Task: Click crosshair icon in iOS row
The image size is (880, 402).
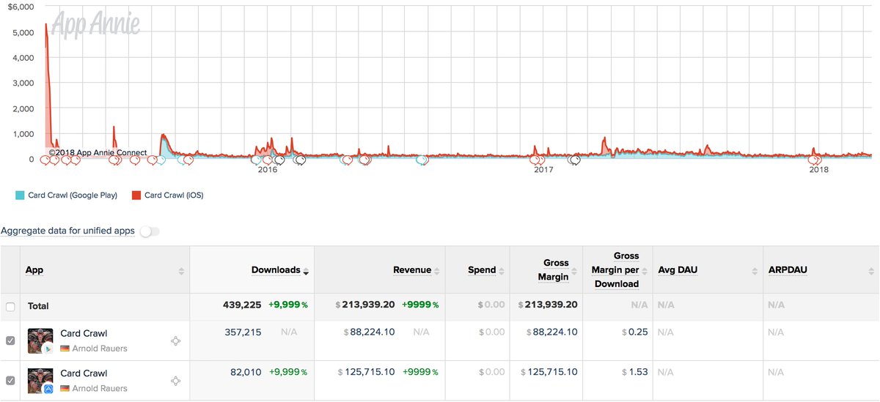Action: (175, 381)
